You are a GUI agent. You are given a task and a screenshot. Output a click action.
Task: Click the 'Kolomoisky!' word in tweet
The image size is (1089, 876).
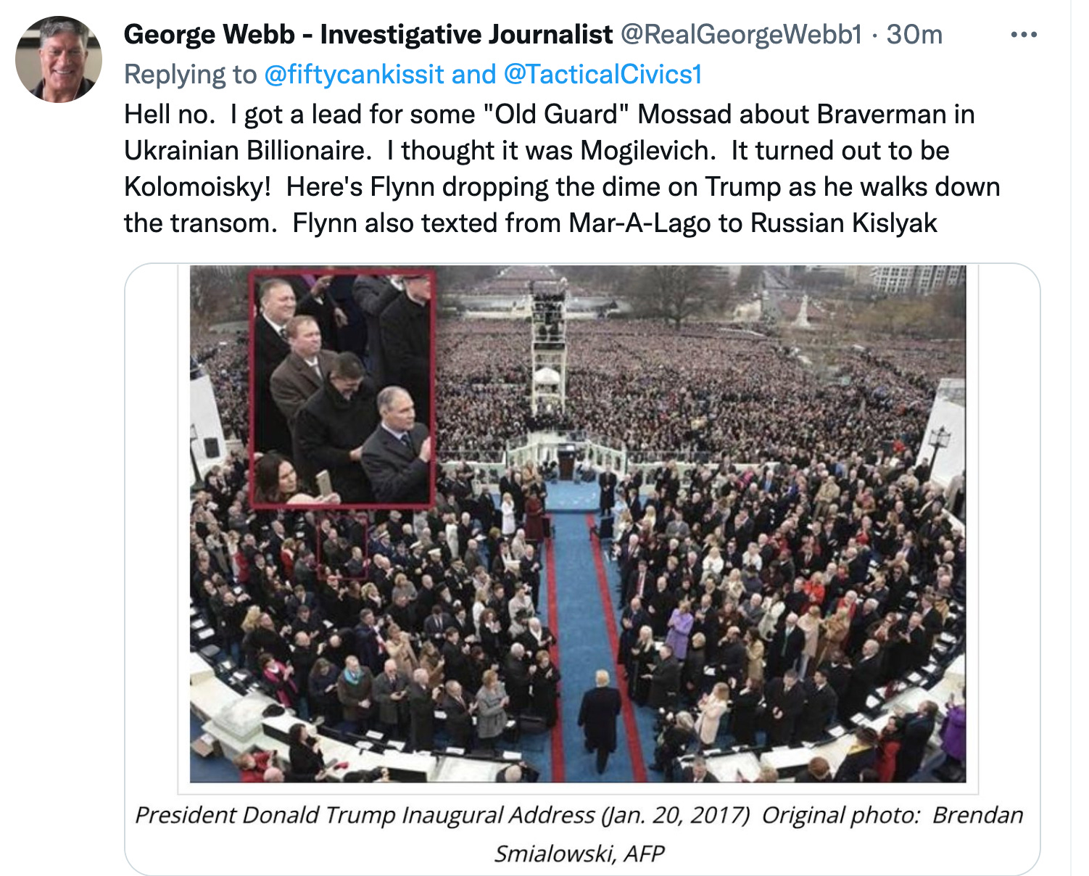197,186
